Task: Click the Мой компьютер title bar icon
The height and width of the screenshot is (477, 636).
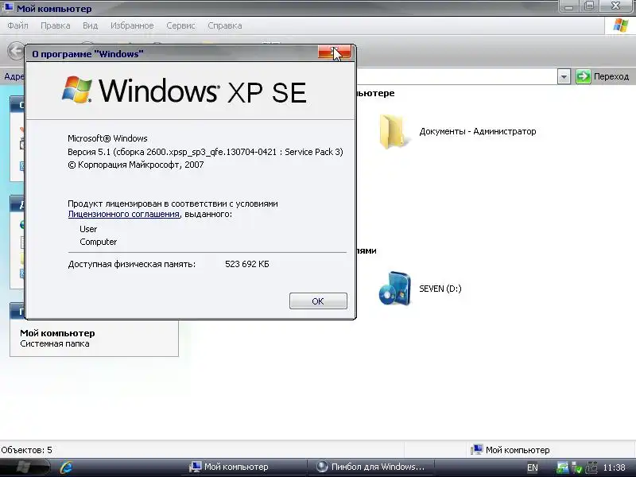Action: (x=7, y=8)
